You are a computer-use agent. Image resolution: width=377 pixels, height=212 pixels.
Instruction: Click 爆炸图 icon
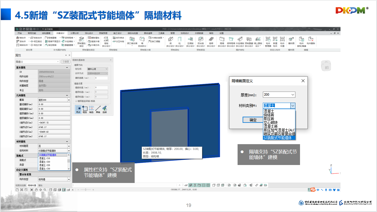[x=291, y=39]
